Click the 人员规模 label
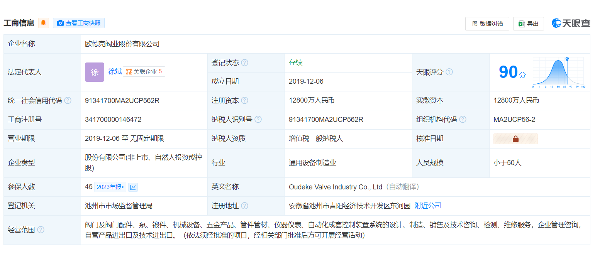Image resolution: width=595 pixels, height=265 pixels. click(430, 163)
